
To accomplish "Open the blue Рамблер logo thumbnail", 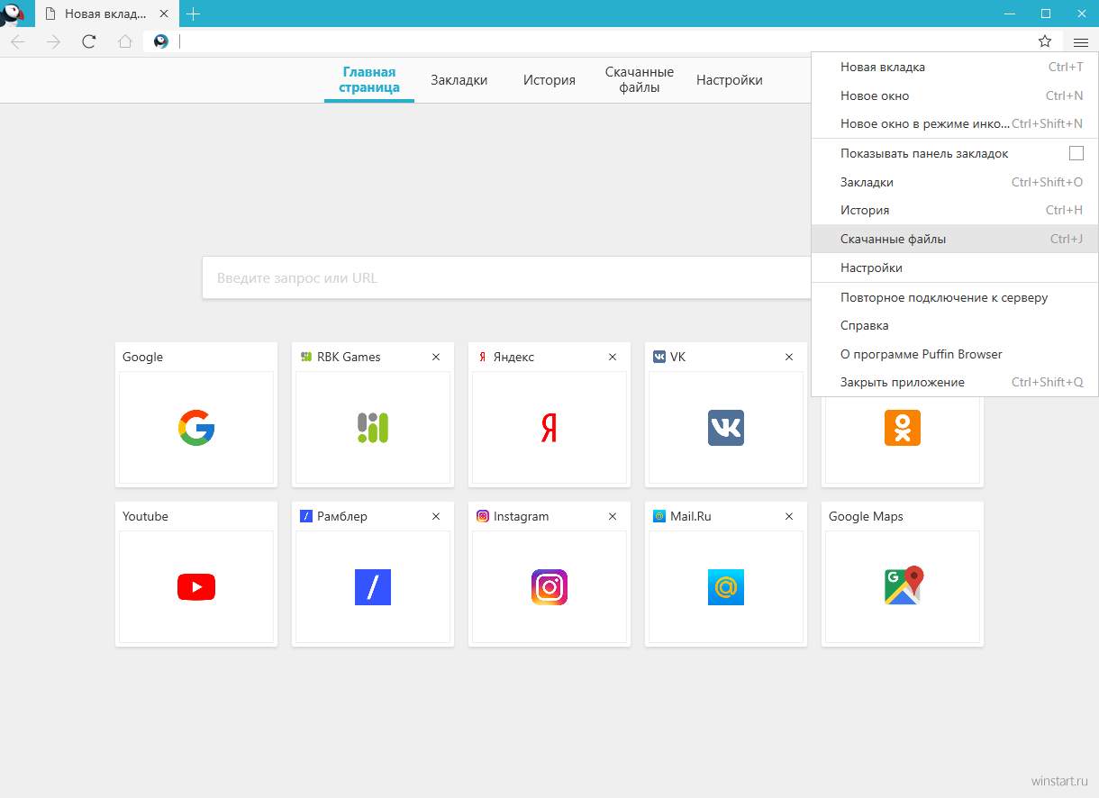I will click(x=373, y=587).
